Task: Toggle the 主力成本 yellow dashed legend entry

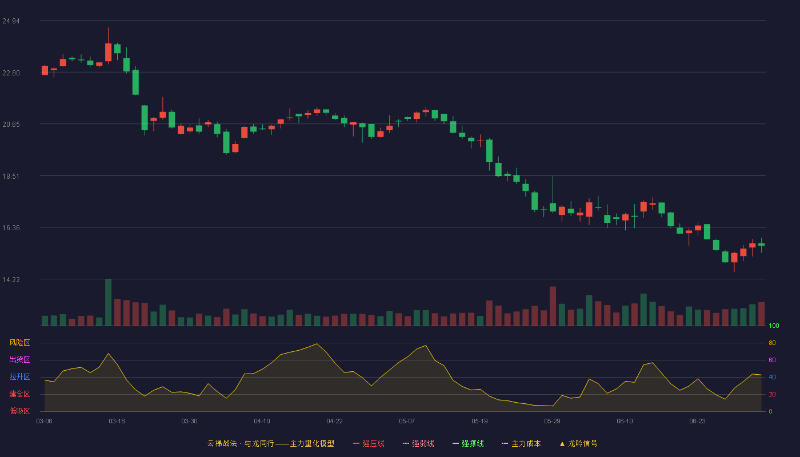Action: click(521, 443)
